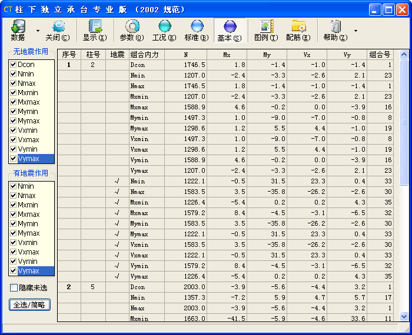Click the CT application icon in title bar
This screenshot has height=335, width=412.
click(8, 9)
